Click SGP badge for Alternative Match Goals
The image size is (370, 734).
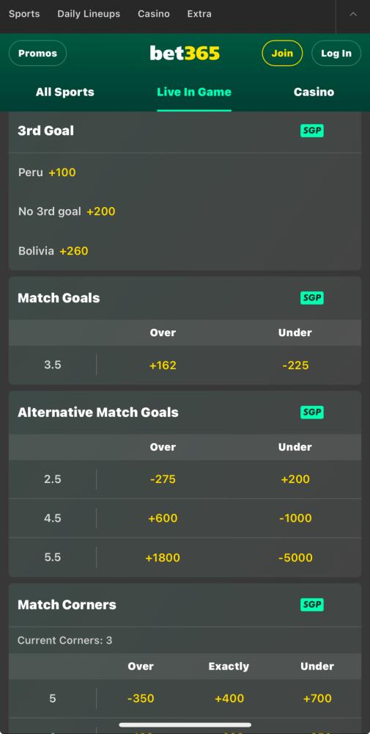click(311, 413)
